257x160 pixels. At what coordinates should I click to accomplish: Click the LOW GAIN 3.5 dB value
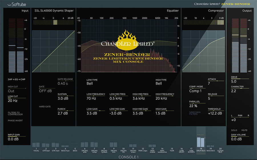coord(92,113)
